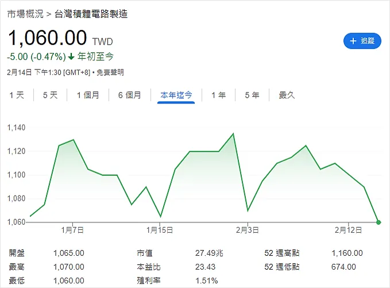The image size is (390, 288).
Task: Click the 年初至今 label beside change
Action: 95,56
